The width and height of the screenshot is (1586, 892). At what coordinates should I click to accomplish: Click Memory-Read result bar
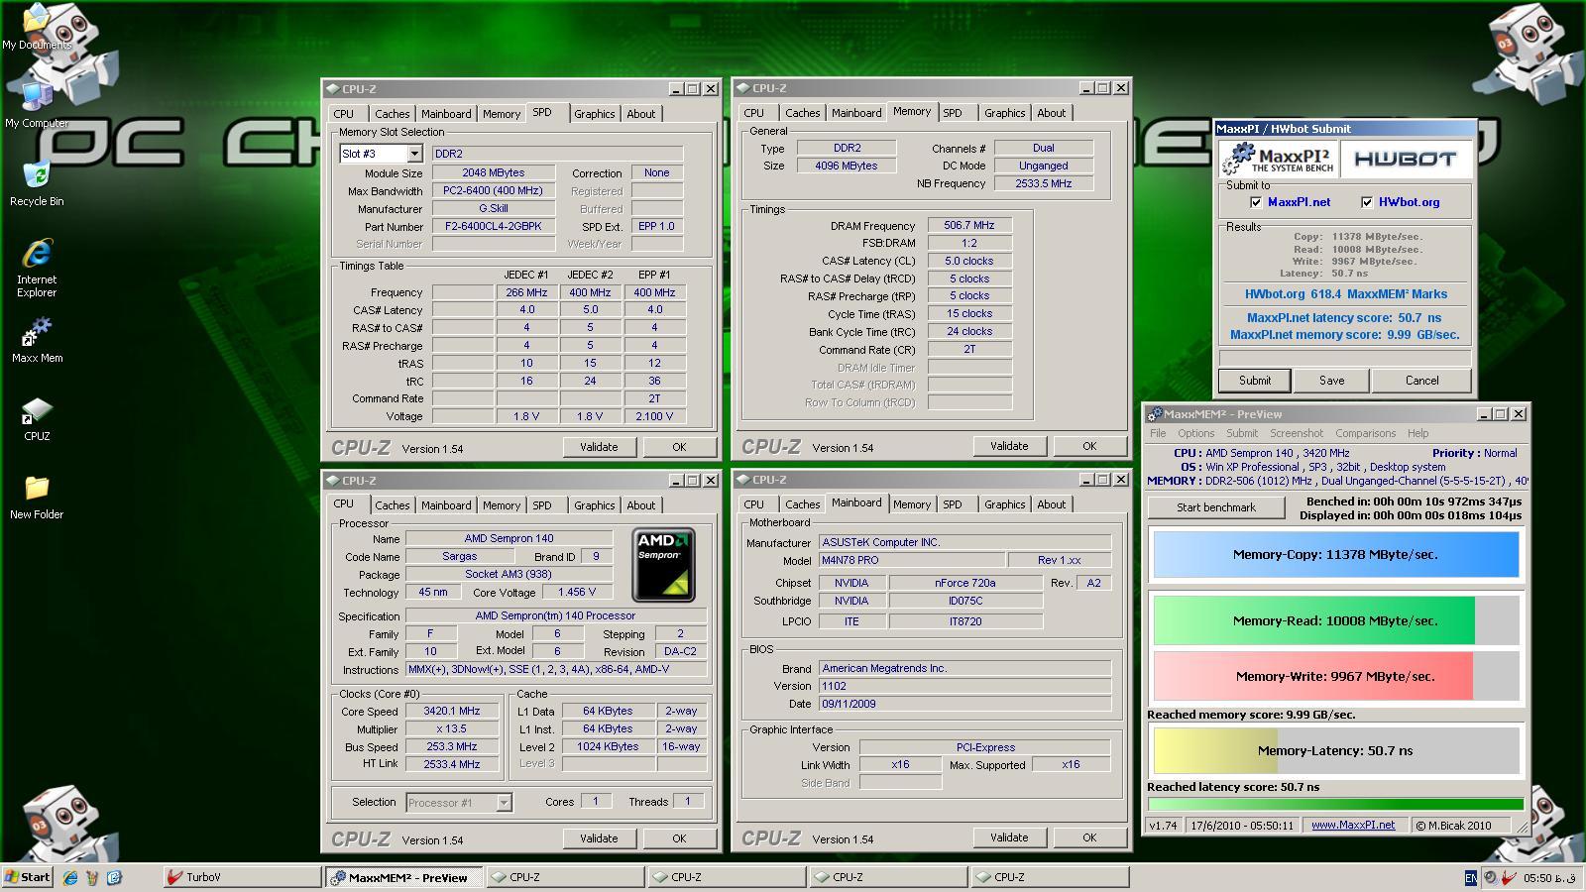click(1334, 621)
